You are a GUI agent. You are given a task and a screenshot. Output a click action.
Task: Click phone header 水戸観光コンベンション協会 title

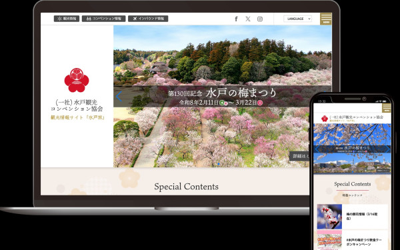pos(357,117)
